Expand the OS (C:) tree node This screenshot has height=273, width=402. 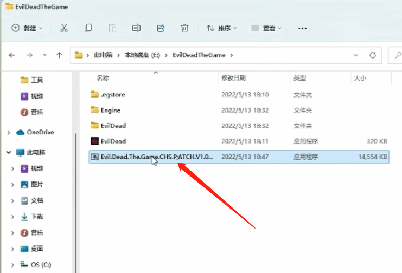12,265
